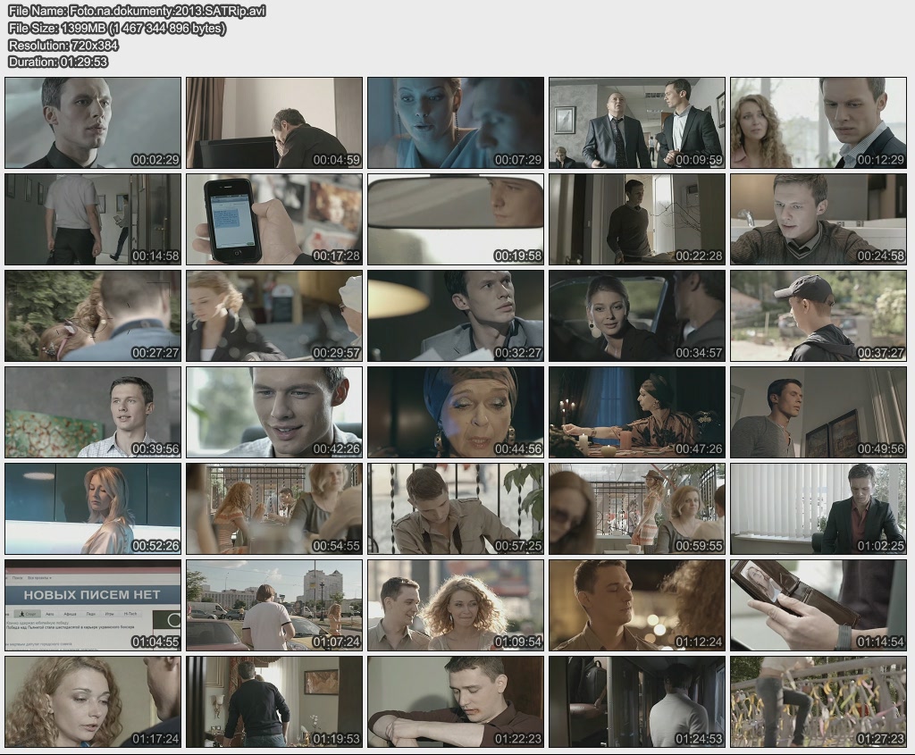The width and height of the screenshot is (915, 755).
Task: Select the File Size 1399MB text line
Action: click(x=116, y=28)
